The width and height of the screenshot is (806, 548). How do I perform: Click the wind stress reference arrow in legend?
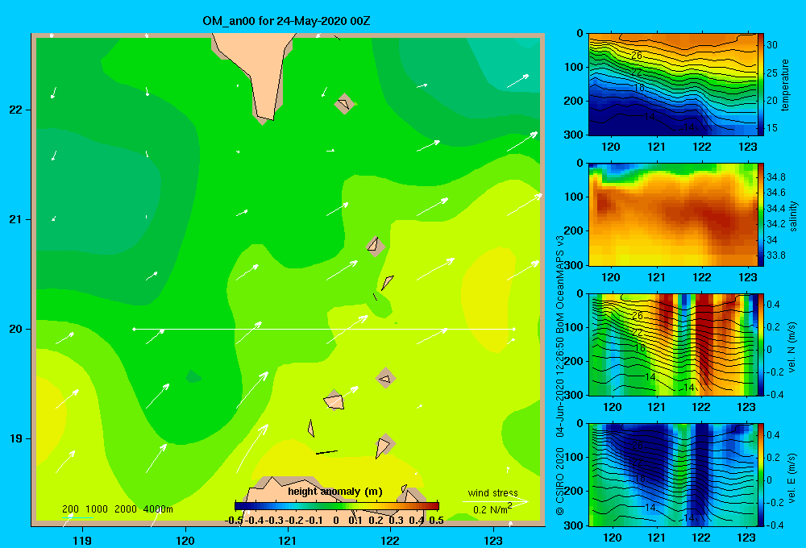click(x=495, y=501)
